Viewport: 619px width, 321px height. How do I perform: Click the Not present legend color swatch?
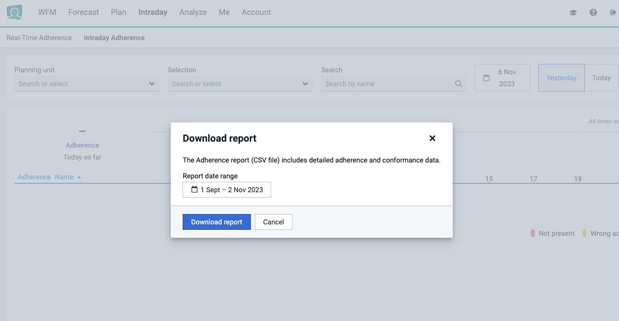(x=533, y=233)
